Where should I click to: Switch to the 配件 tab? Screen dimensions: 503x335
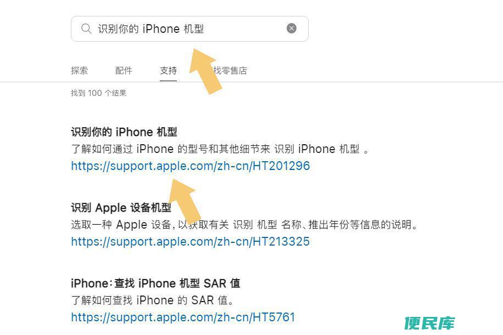tap(124, 71)
